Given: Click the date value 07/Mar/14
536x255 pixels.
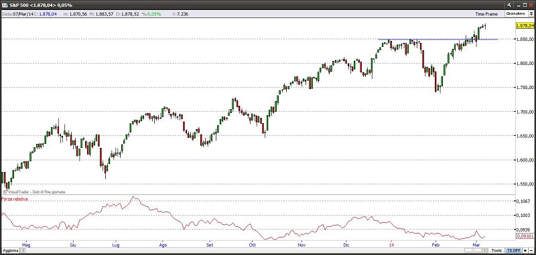Looking at the screenshot, I should (23, 14).
